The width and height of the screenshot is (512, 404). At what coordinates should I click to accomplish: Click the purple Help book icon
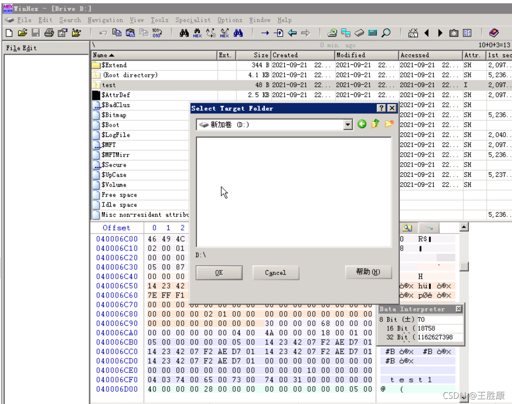[x=494, y=33]
